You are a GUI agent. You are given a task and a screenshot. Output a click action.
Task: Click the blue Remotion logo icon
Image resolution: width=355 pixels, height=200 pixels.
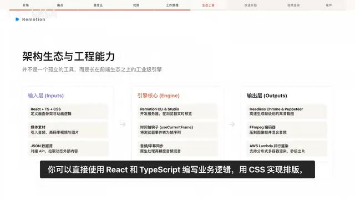17,19
